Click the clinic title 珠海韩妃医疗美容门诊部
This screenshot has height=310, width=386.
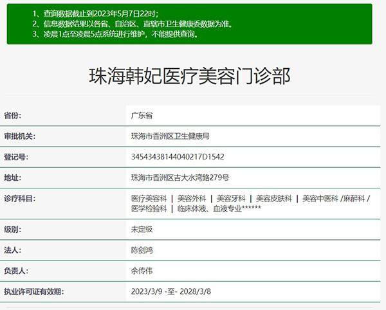(189, 77)
